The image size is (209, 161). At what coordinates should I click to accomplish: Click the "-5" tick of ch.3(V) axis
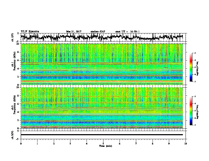(18, 139)
